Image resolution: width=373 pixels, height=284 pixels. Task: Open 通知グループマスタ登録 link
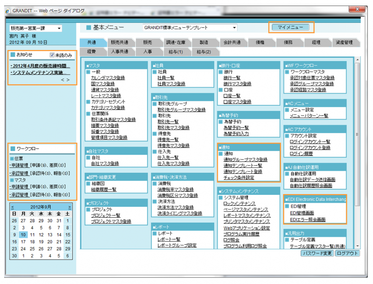click(x=245, y=160)
